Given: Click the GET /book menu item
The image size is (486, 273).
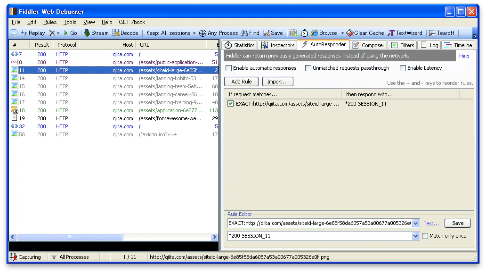Looking at the screenshot, I should click(x=132, y=22).
